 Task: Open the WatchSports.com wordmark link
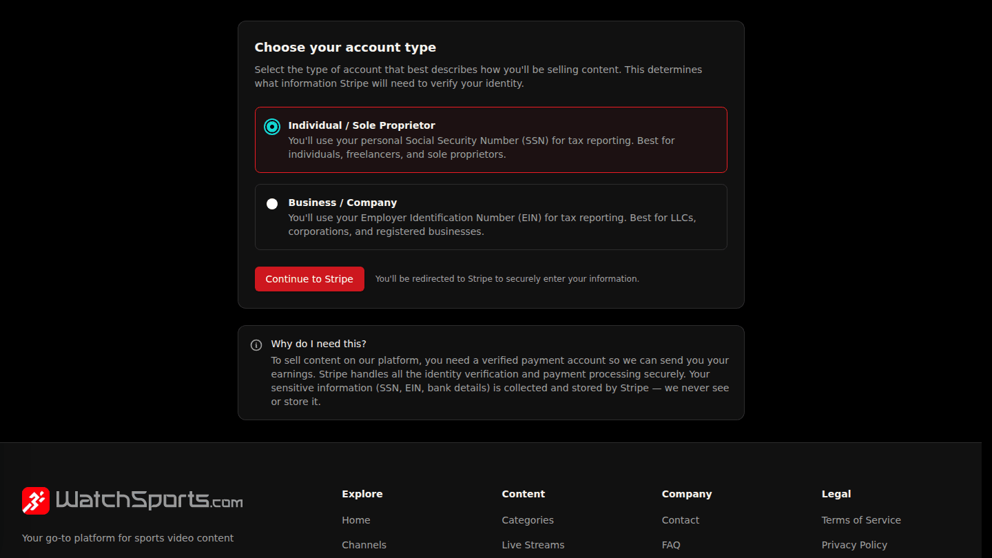click(x=149, y=500)
